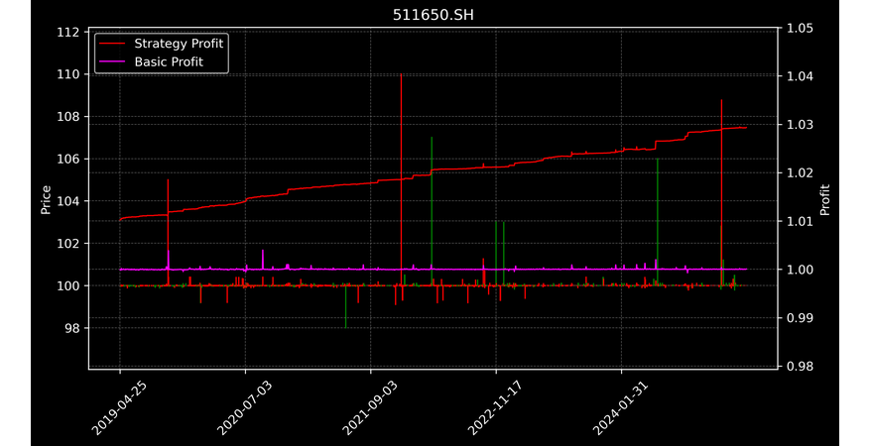The width and height of the screenshot is (871, 446).
Task: Click the 110 price tick label
Action: click(67, 74)
